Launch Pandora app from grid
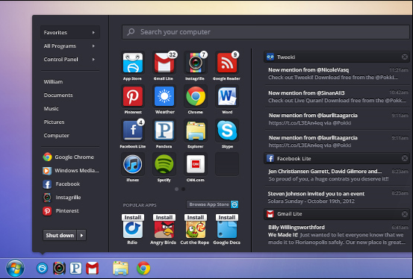Screen dimensions: 413x279 pos(164,131)
